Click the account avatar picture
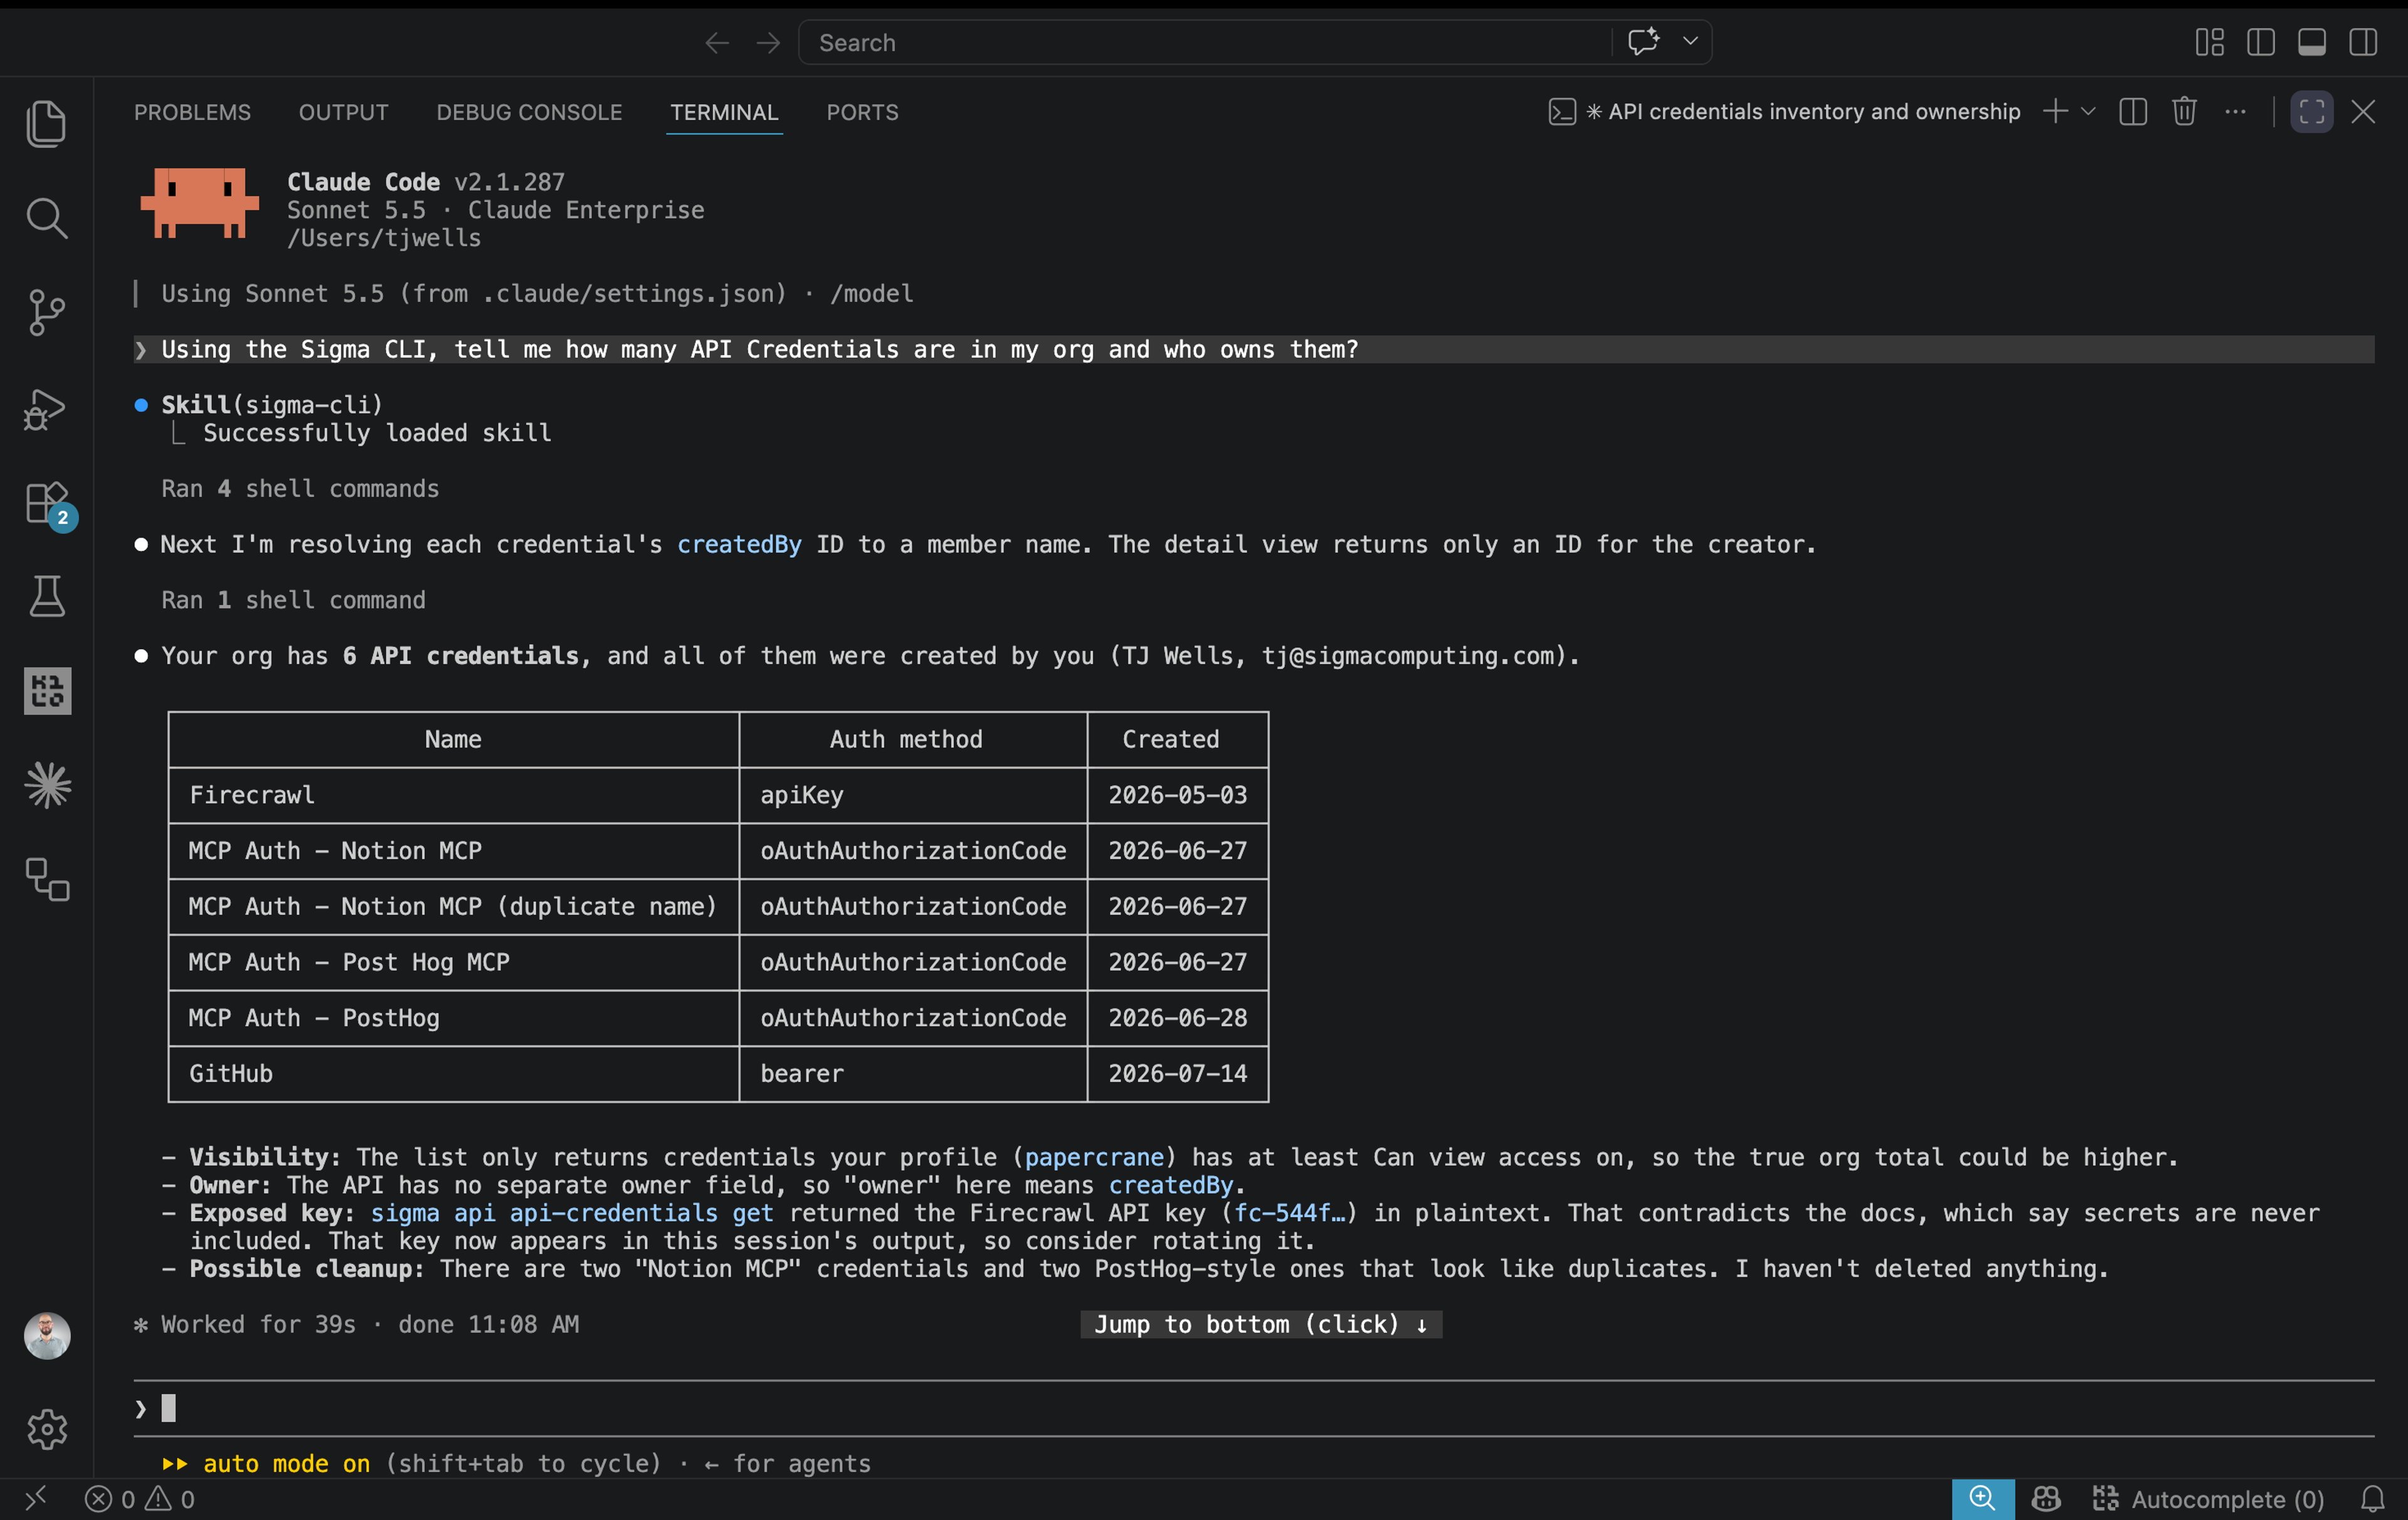The width and height of the screenshot is (2408, 1520). pyautogui.click(x=47, y=1335)
